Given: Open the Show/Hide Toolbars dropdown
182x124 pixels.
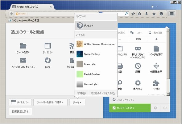Looking at the screenshot, I should point(50,102).
